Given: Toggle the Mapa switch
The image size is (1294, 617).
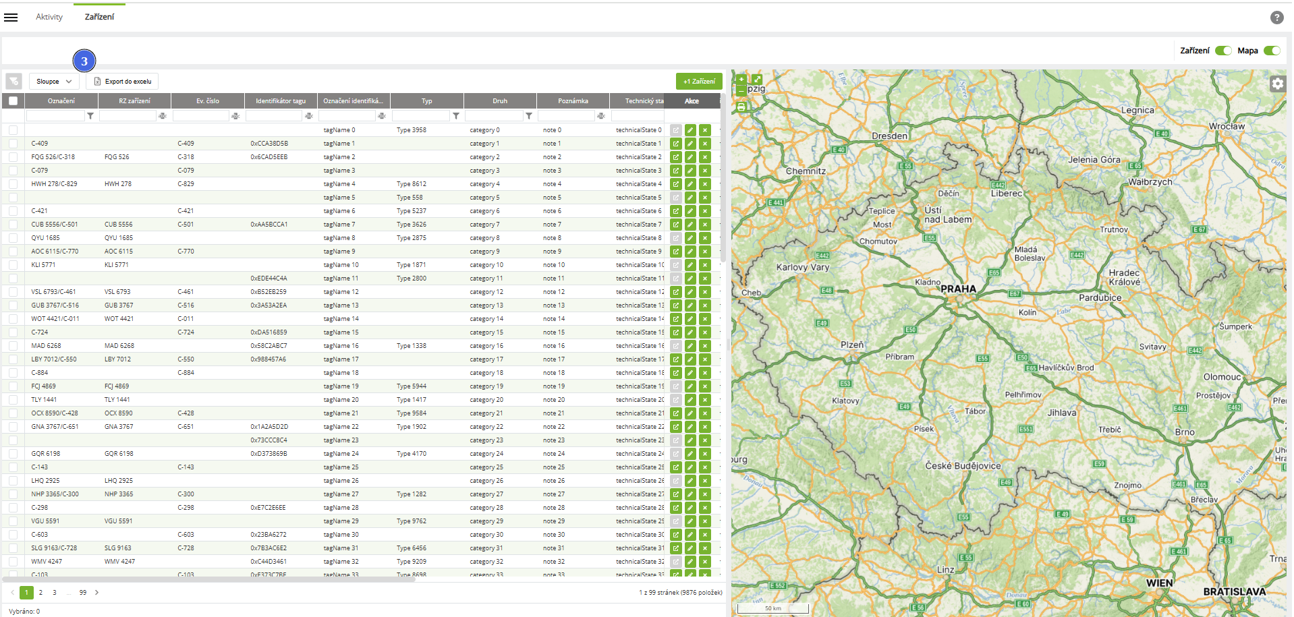Looking at the screenshot, I should [x=1271, y=51].
